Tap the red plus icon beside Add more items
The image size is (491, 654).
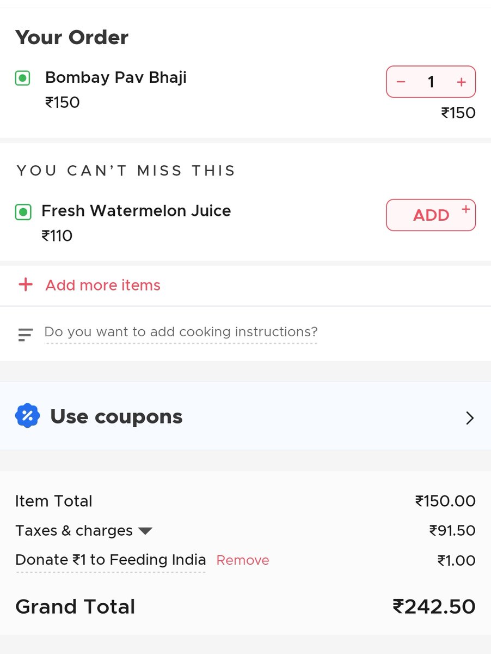coord(26,284)
